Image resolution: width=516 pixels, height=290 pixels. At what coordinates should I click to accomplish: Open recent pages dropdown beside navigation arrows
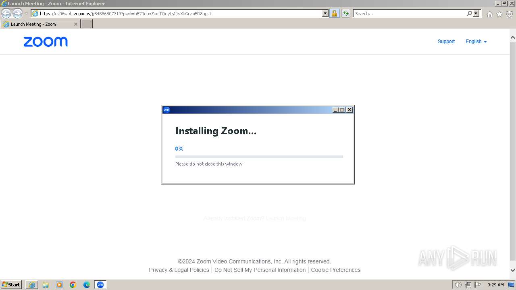pyautogui.click(x=26, y=13)
